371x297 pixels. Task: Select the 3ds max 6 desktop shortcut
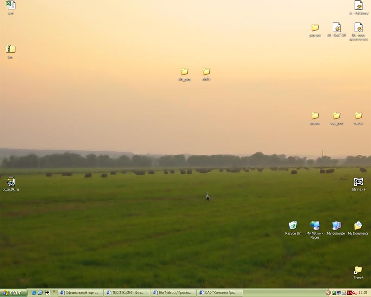click(x=358, y=182)
